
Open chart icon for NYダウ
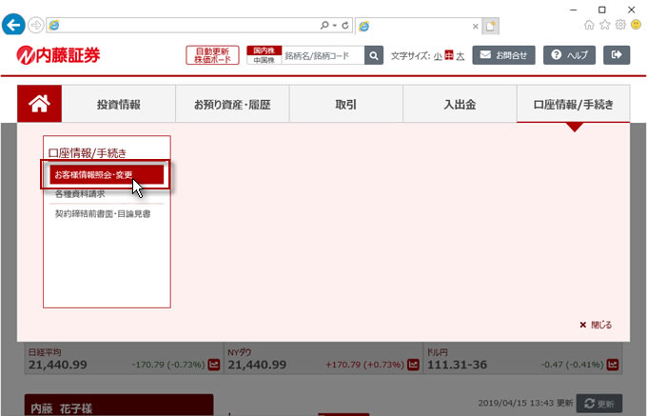(x=413, y=364)
